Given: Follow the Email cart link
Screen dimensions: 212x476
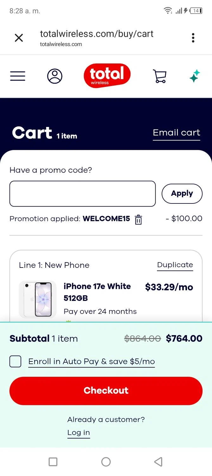Looking at the screenshot, I should click(176, 133).
